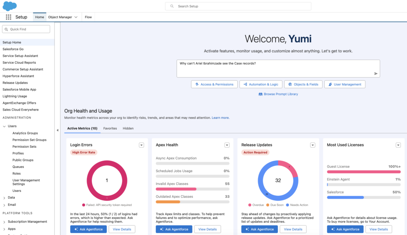Expand the Apps tree section
The height and width of the screenshot is (235, 407).
(4, 229)
